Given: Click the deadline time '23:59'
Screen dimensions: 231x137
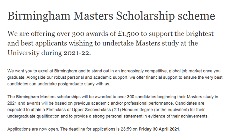Looking at the screenshot, I should (x=126, y=129).
